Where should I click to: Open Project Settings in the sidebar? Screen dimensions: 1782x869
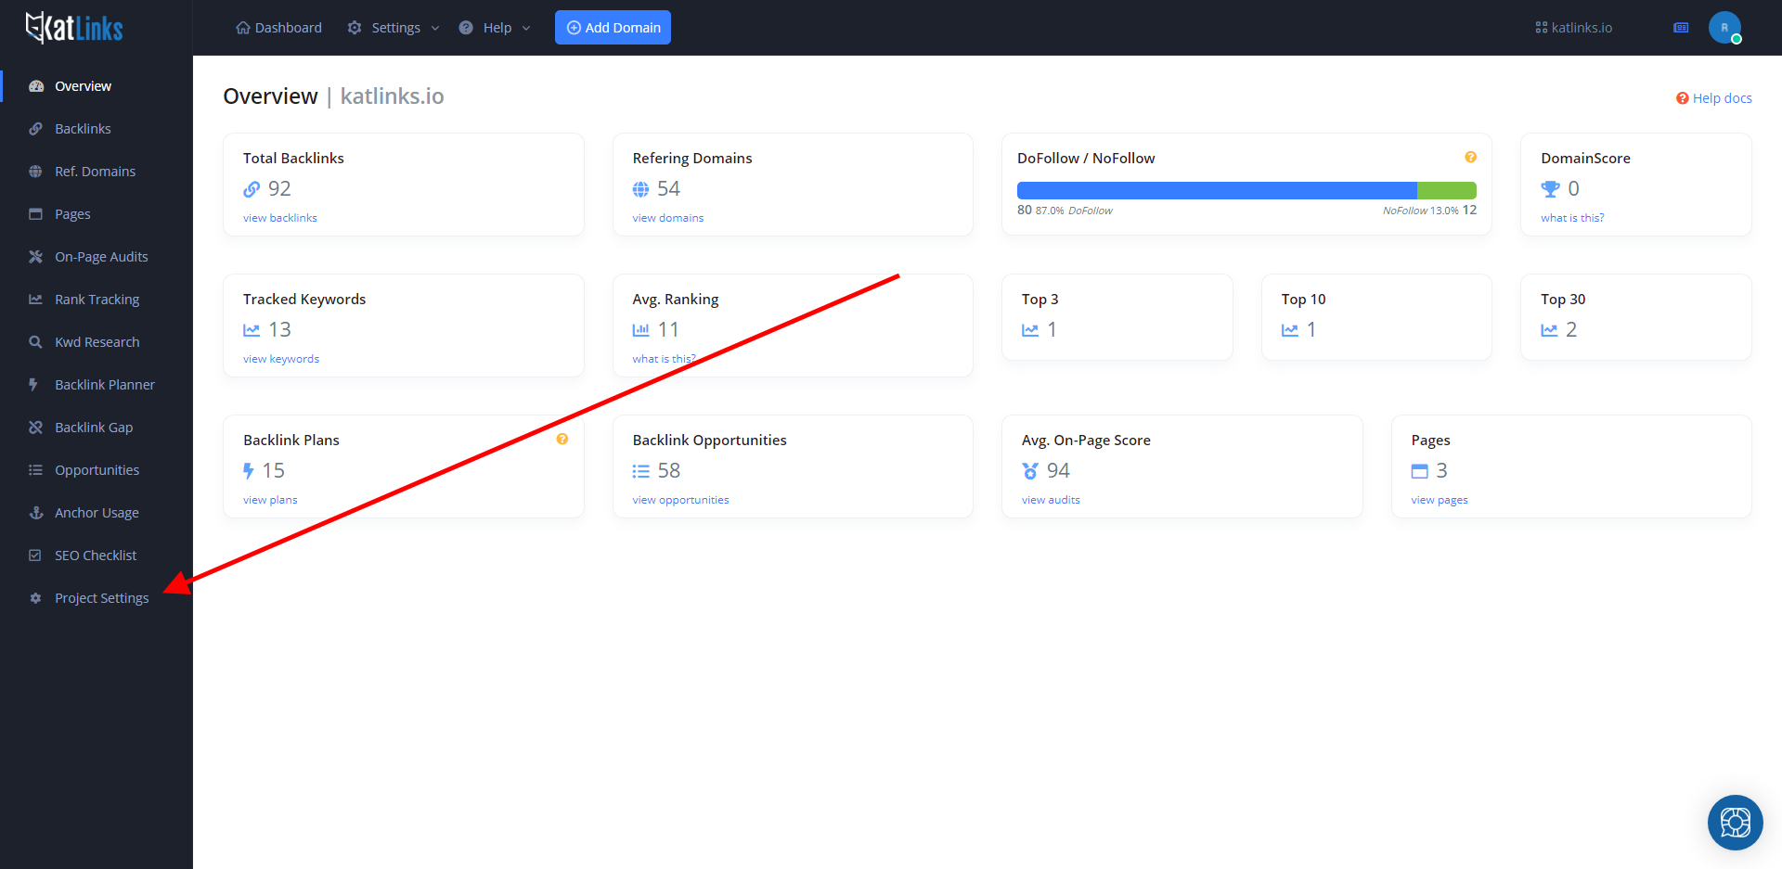pos(101,598)
